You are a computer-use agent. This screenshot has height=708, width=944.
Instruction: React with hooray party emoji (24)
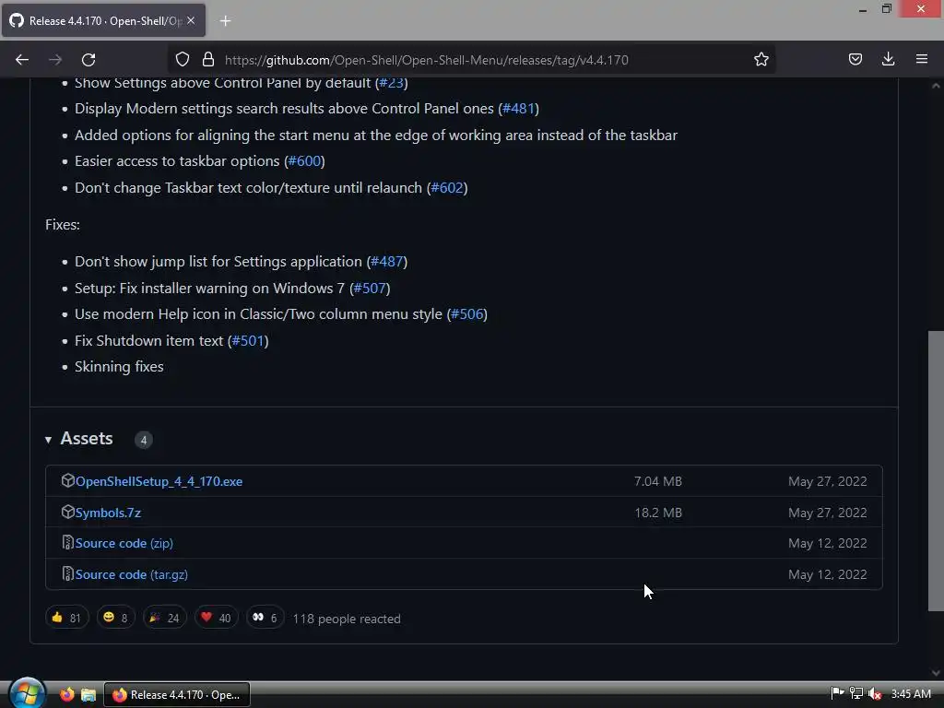(x=164, y=618)
